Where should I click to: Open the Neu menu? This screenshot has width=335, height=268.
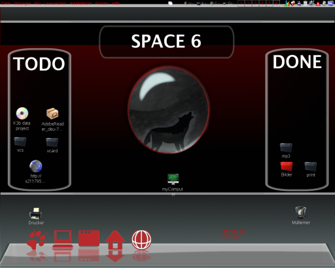(x=38, y=3)
